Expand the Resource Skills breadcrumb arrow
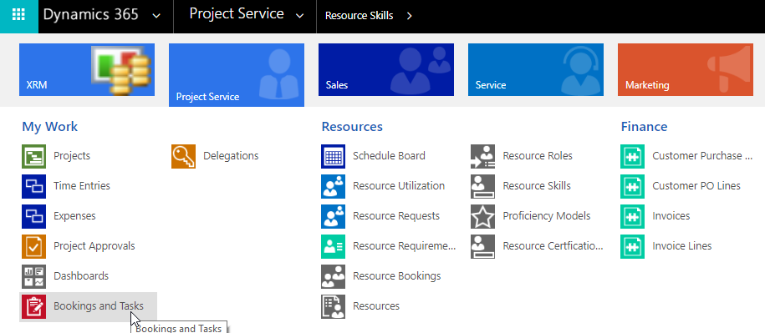 tap(409, 16)
